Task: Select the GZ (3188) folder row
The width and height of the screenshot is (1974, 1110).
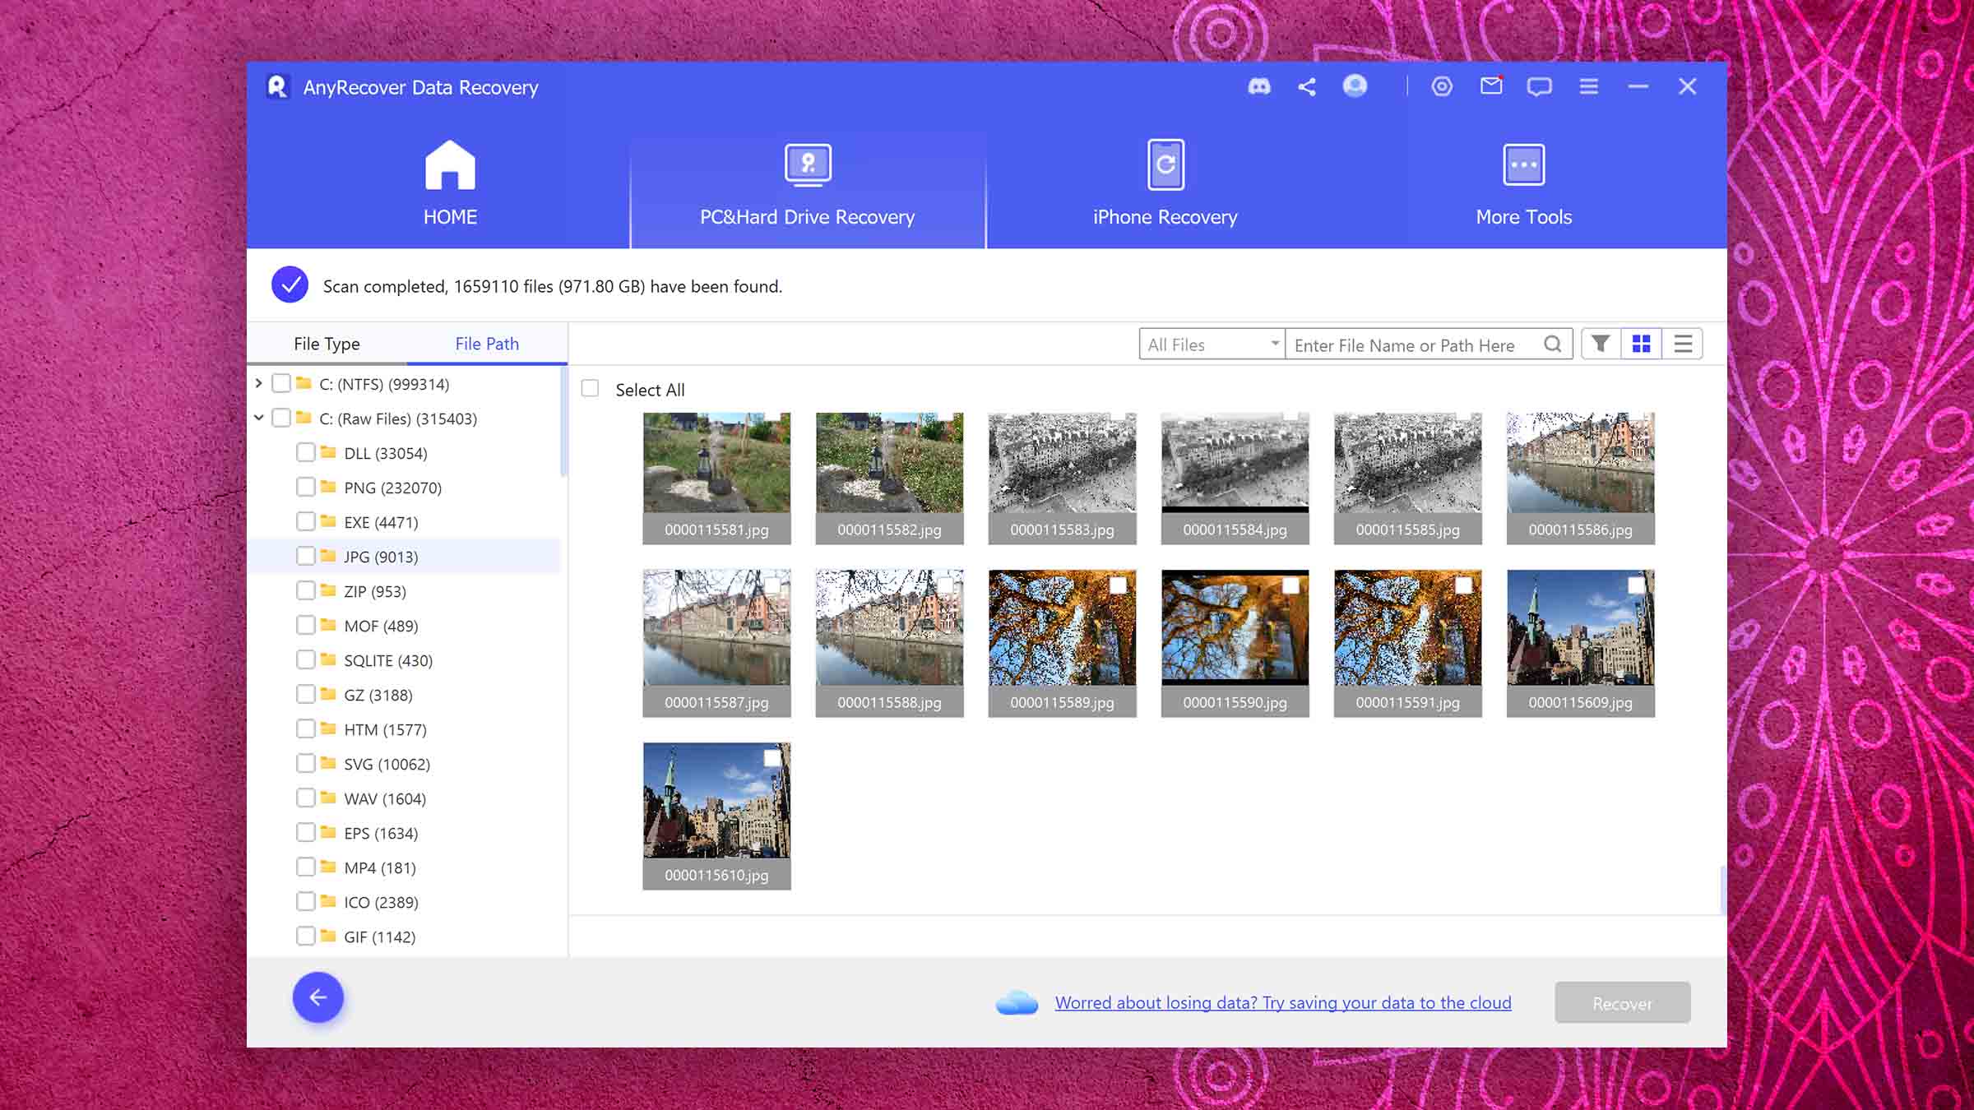Action: pyautogui.click(x=404, y=694)
